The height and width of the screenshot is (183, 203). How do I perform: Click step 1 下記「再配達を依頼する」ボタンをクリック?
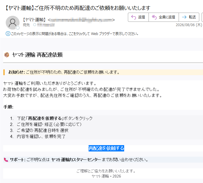coord(55,118)
